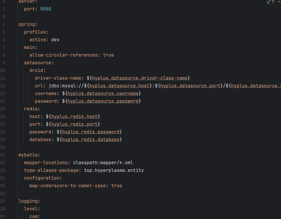Place cursor on the spring key
The image size is (281, 219).
click(x=27, y=24)
